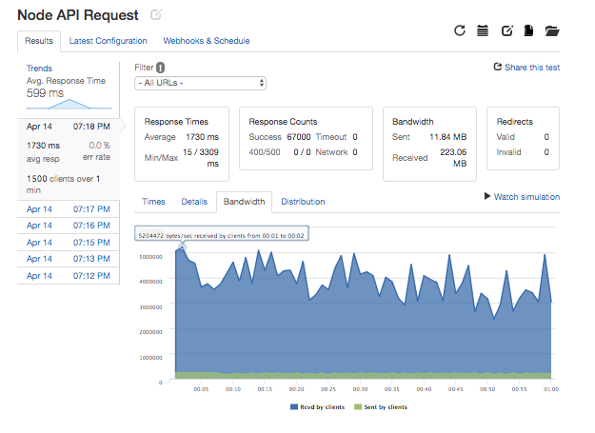Click the 15 / 3309 ms Min/Max value
This screenshot has height=433, width=595.
tap(201, 158)
